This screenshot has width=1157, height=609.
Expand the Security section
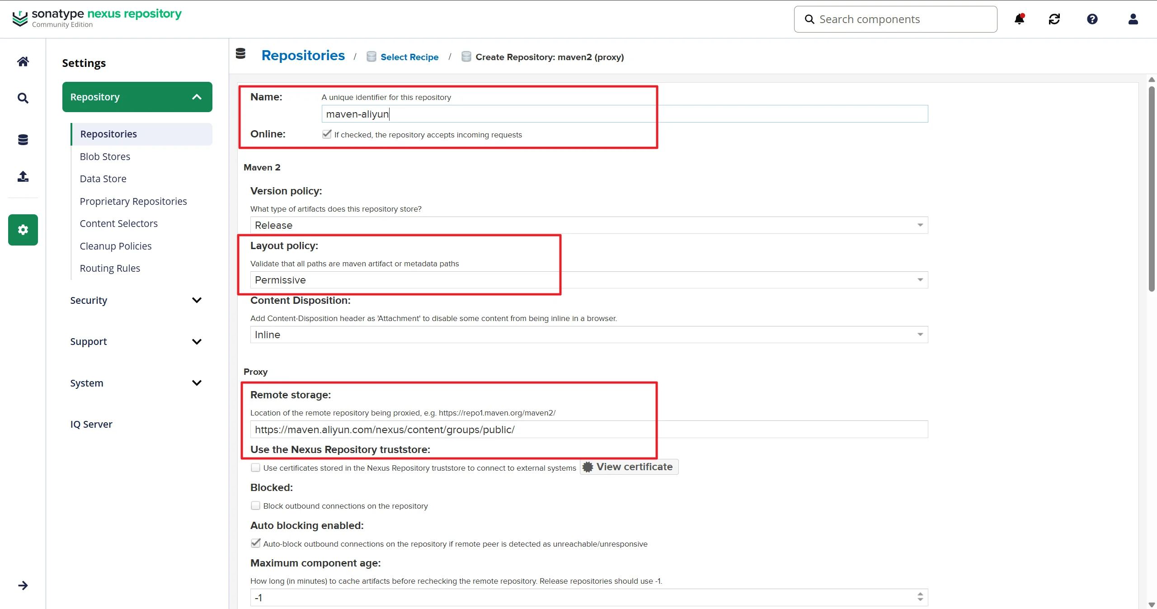coord(137,300)
